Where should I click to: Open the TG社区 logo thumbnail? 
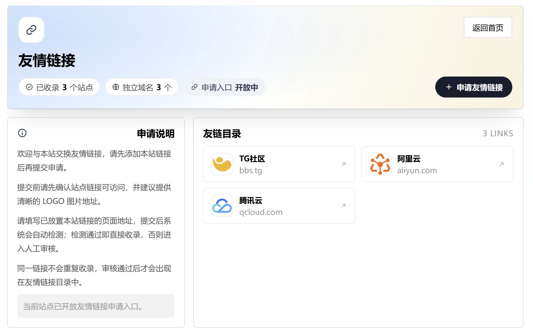click(x=222, y=164)
